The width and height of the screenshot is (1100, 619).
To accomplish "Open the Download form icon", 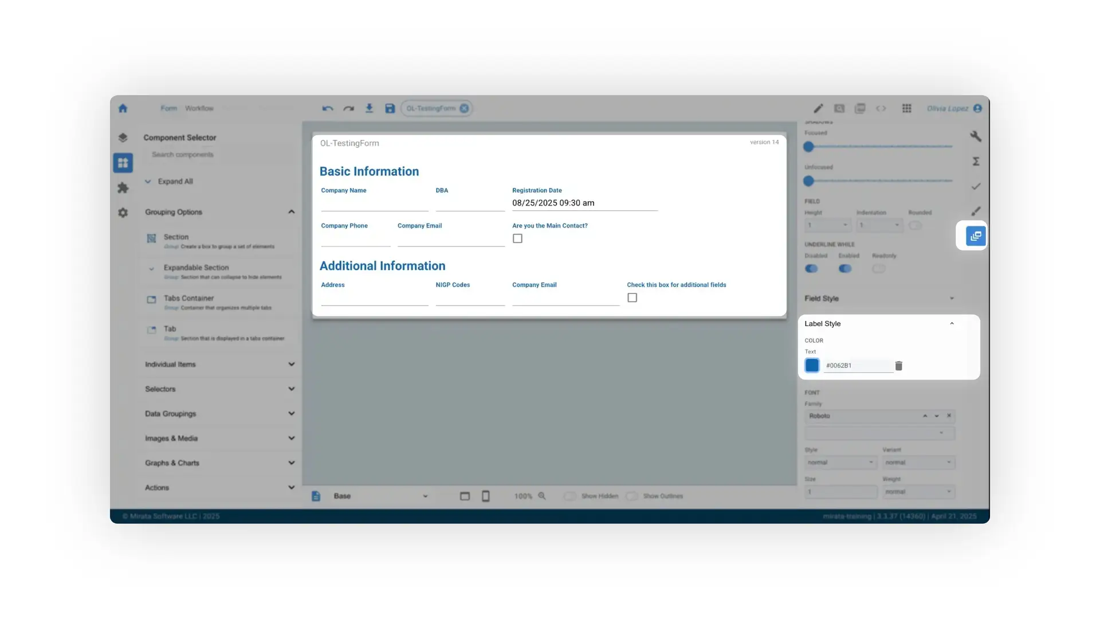I will point(369,108).
